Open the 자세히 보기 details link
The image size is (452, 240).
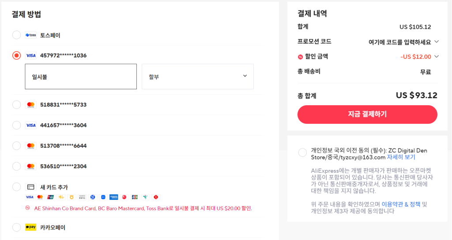(x=401, y=157)
